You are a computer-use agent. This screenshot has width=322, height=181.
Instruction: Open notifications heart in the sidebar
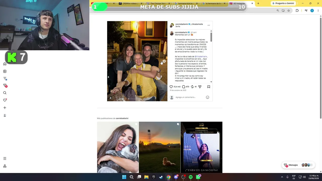tap(5, 100)
